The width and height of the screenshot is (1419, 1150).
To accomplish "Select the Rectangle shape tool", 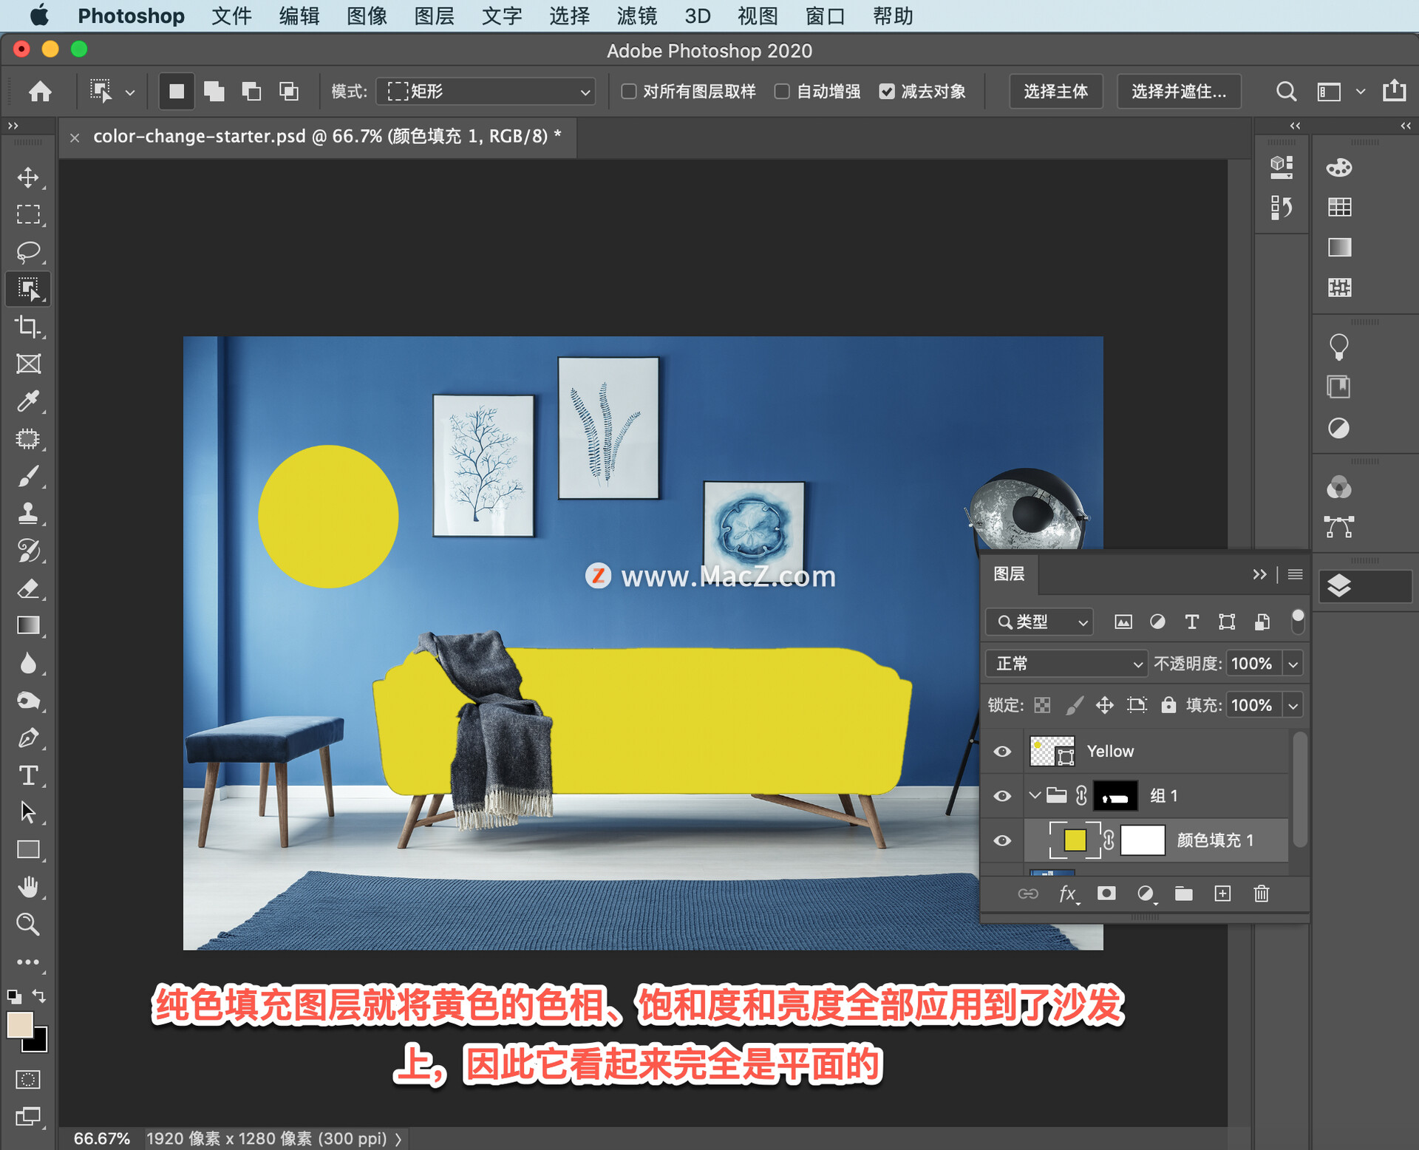I will point(28,850).
